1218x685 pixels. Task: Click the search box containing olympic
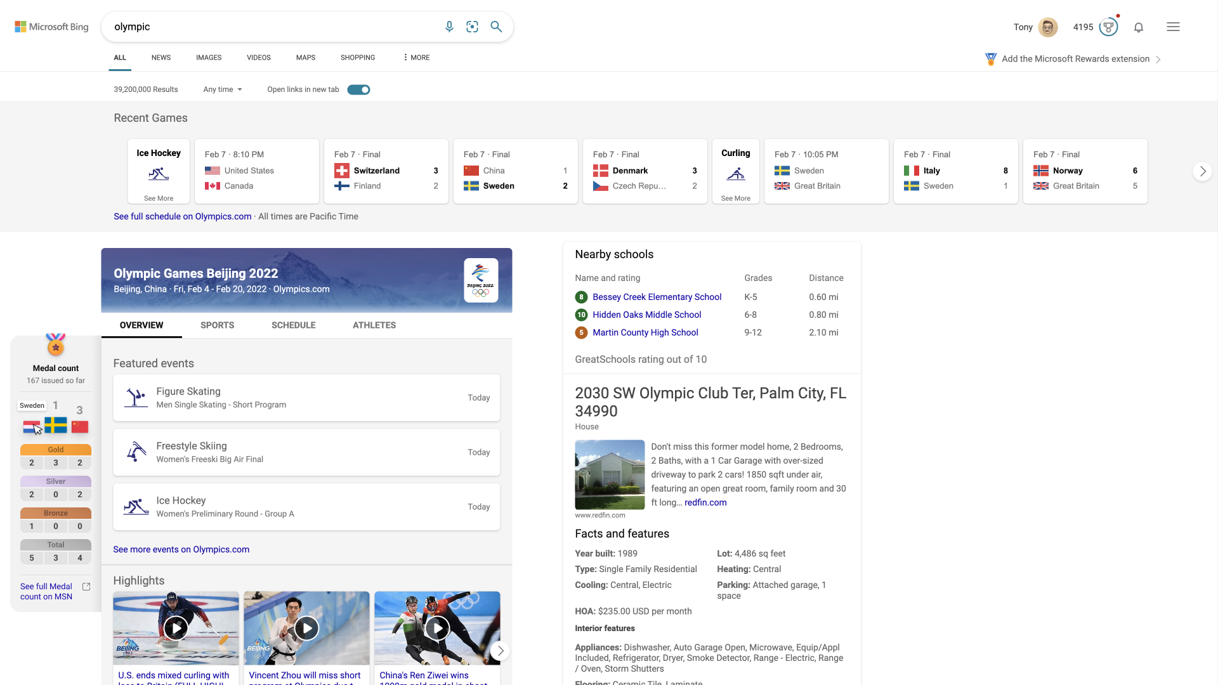point(273,27)
